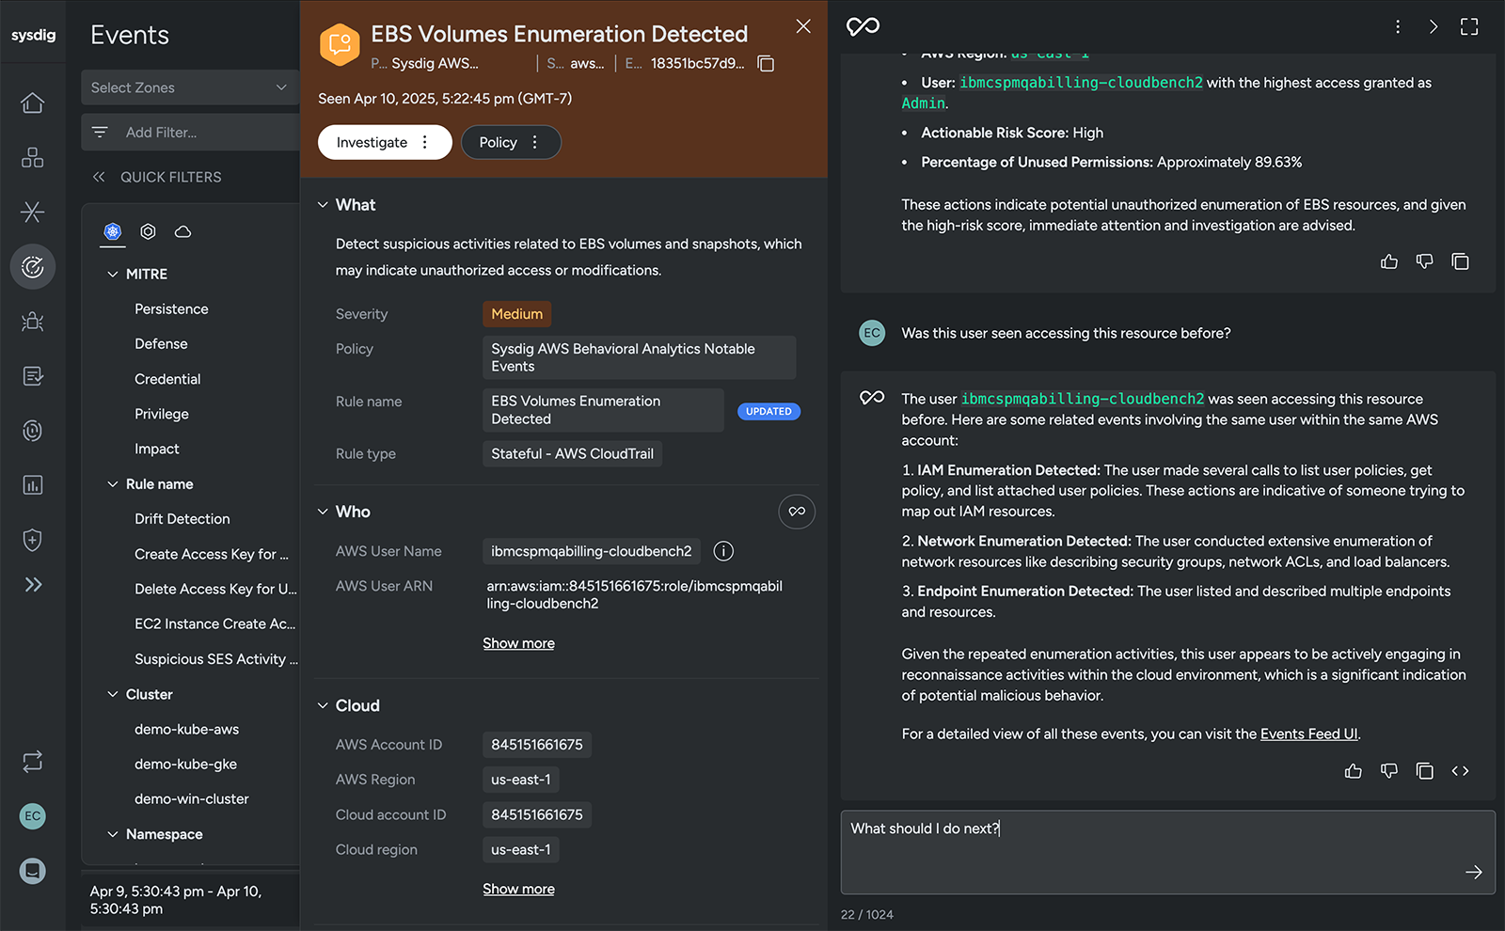This screenshot has height=931, width=1505.
Task: Filter by Persistence MITRE tactic
Action: click(171, 309)
